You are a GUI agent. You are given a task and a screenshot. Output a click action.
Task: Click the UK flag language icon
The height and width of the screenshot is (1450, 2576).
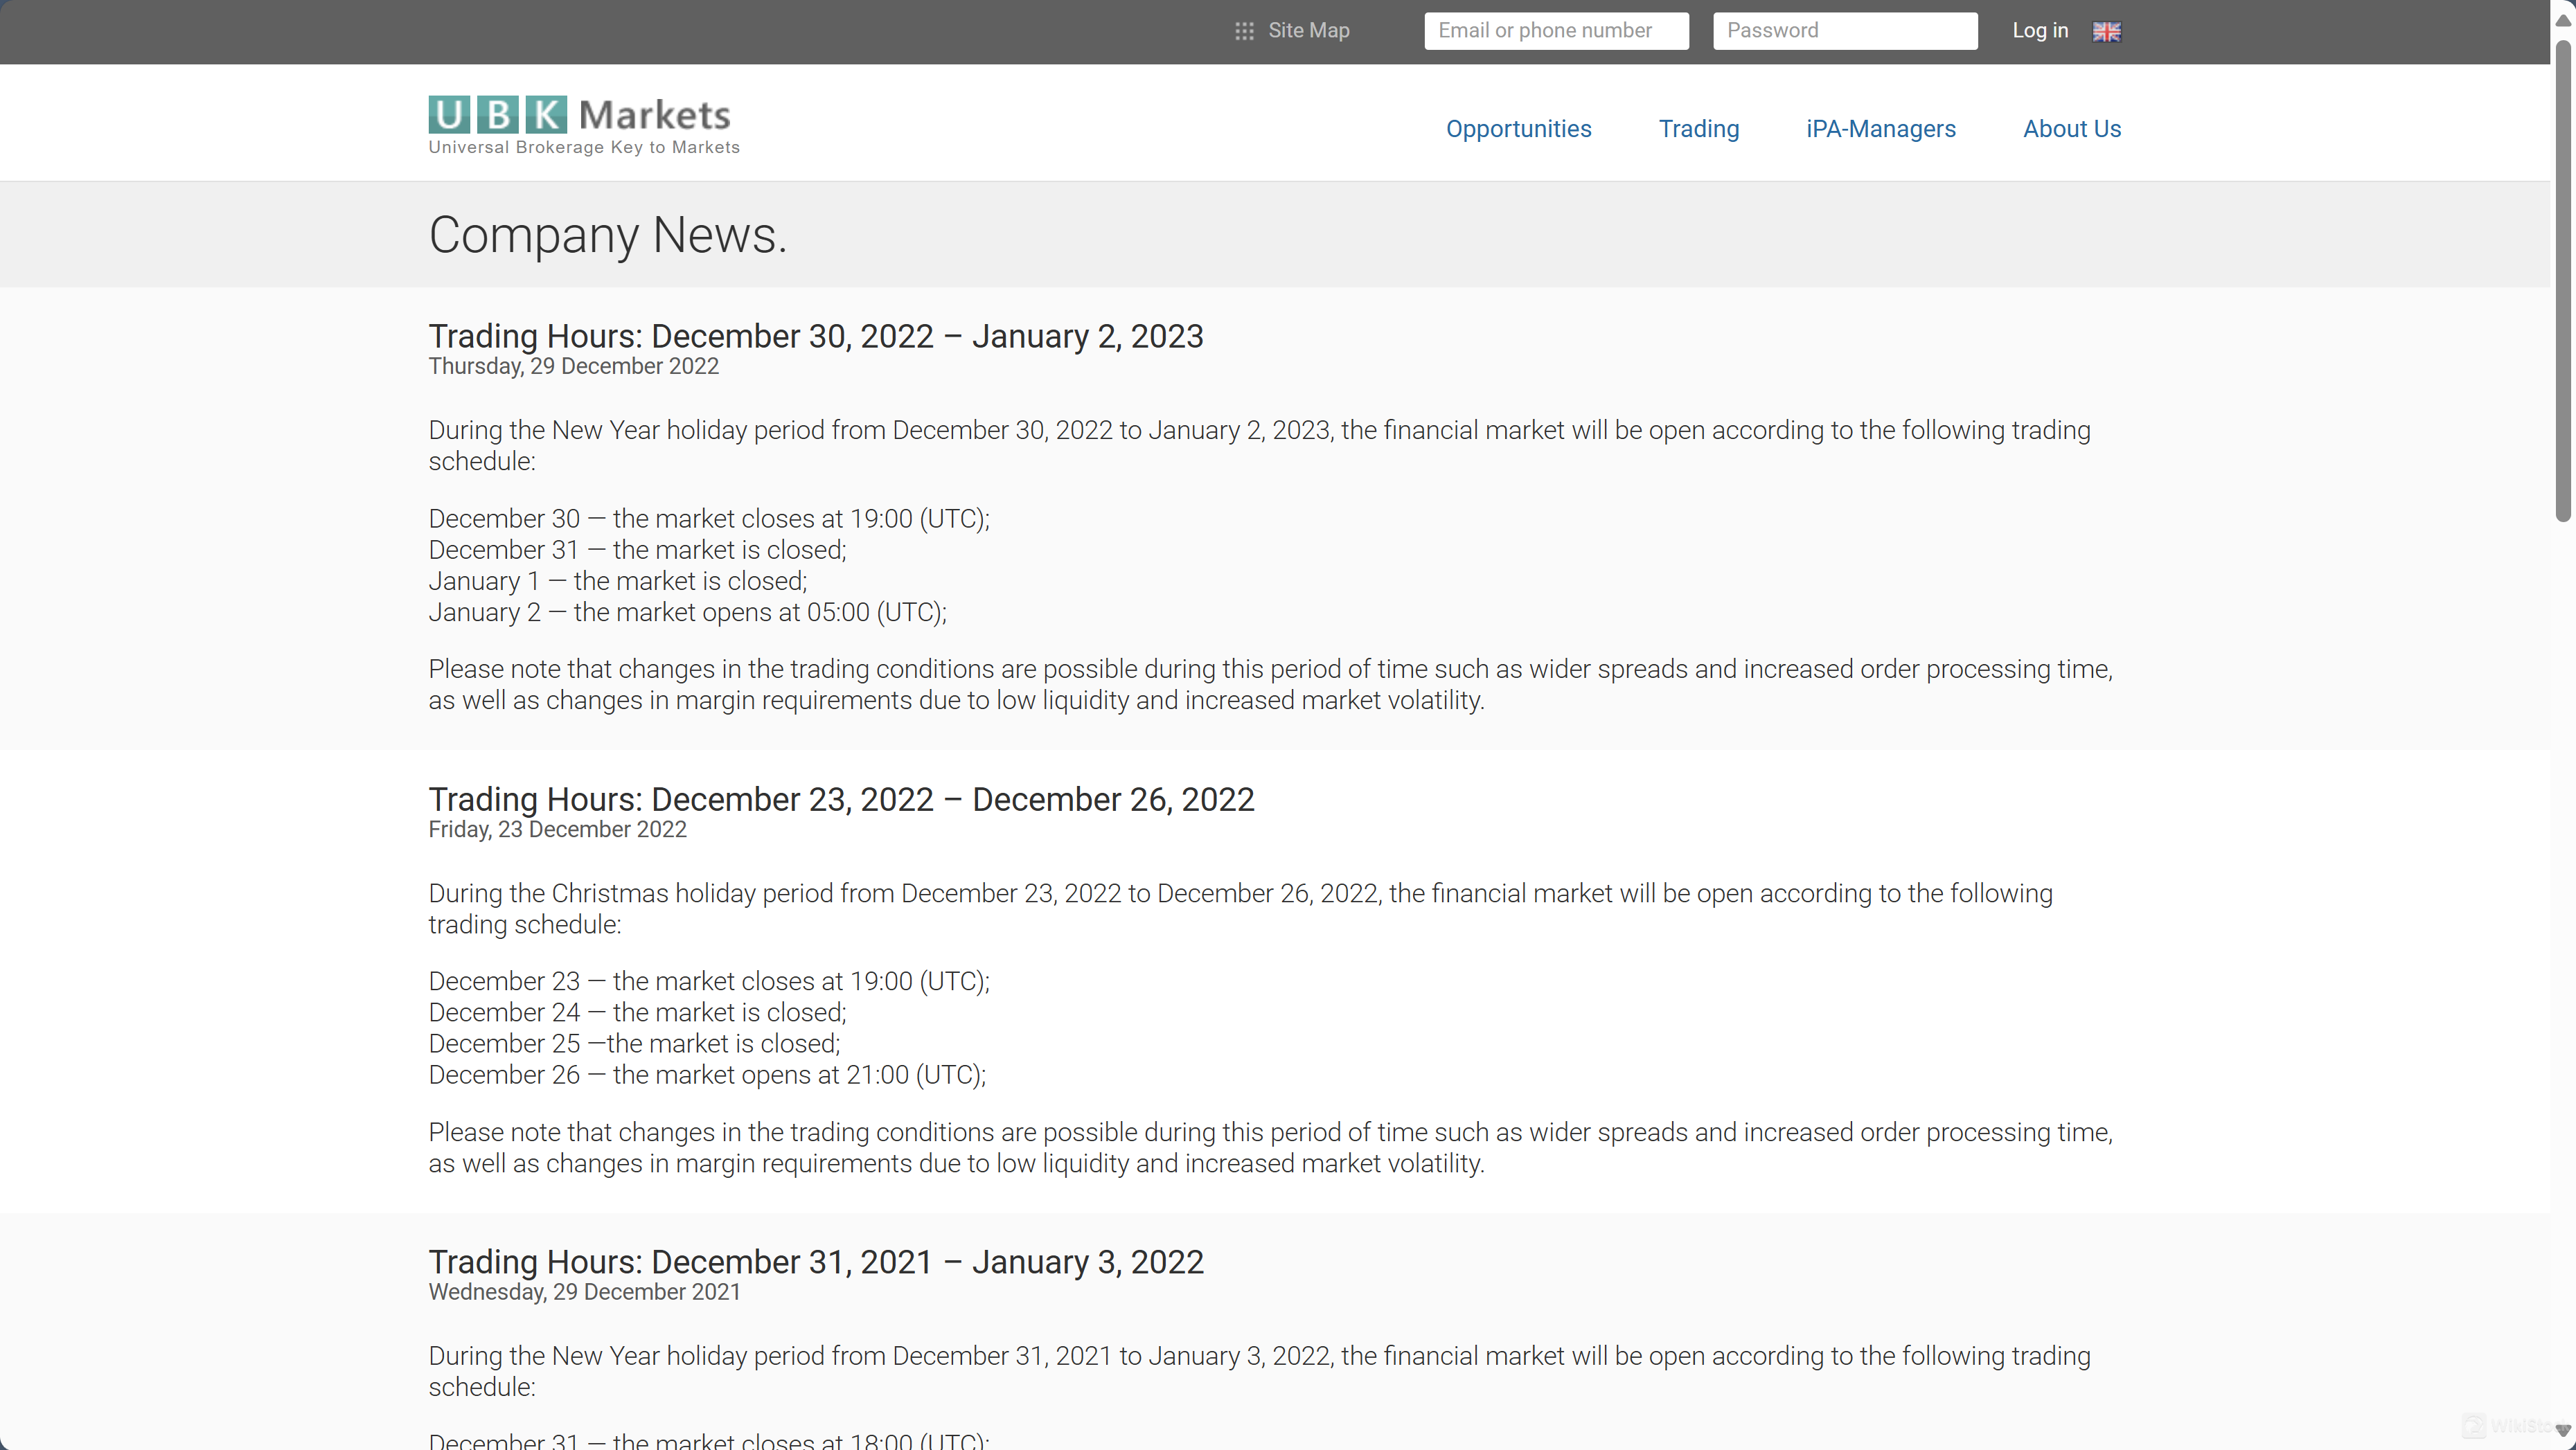(x=2106, y=32)
